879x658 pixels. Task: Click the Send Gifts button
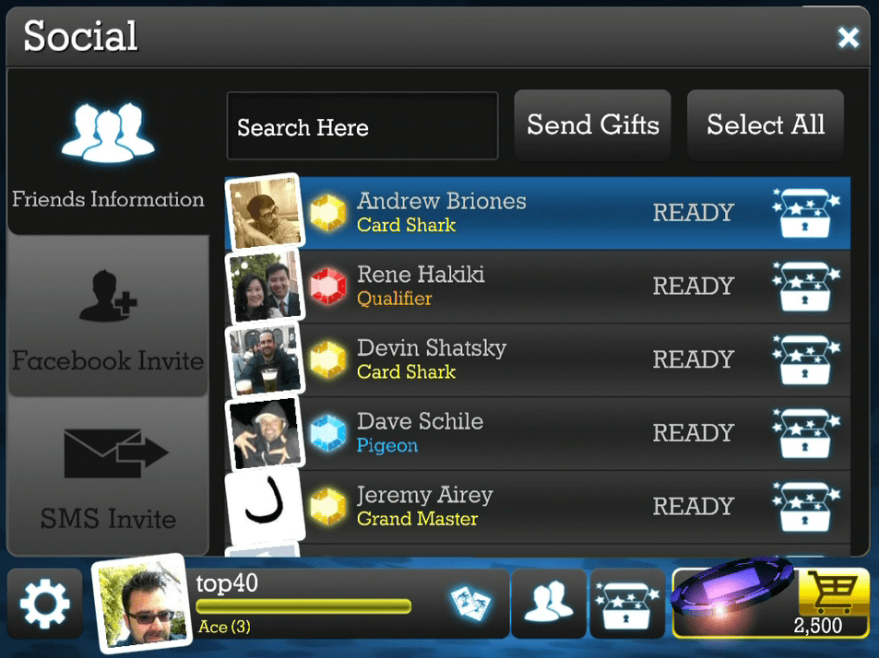pyautogui.click(x=592, y=125)
